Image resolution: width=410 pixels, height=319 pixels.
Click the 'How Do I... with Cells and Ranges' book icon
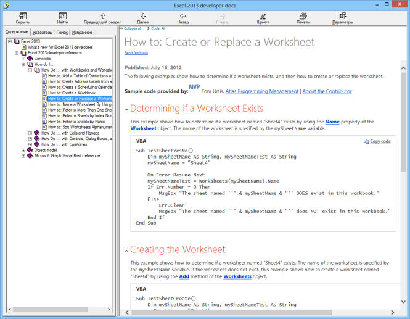[37, 133]
